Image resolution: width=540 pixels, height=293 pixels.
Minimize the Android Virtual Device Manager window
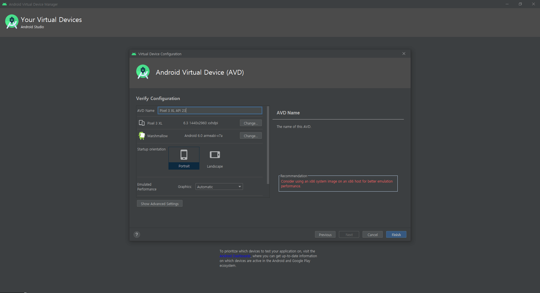coord(507,4)
